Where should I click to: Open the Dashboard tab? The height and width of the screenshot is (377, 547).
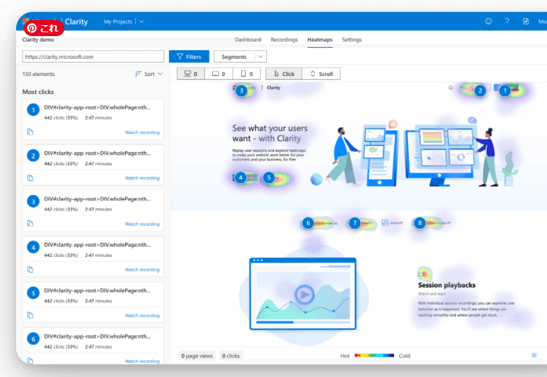248,40
